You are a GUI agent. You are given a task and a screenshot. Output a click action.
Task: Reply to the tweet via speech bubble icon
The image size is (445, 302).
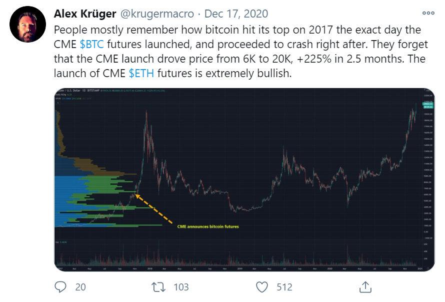click(60, 287)
